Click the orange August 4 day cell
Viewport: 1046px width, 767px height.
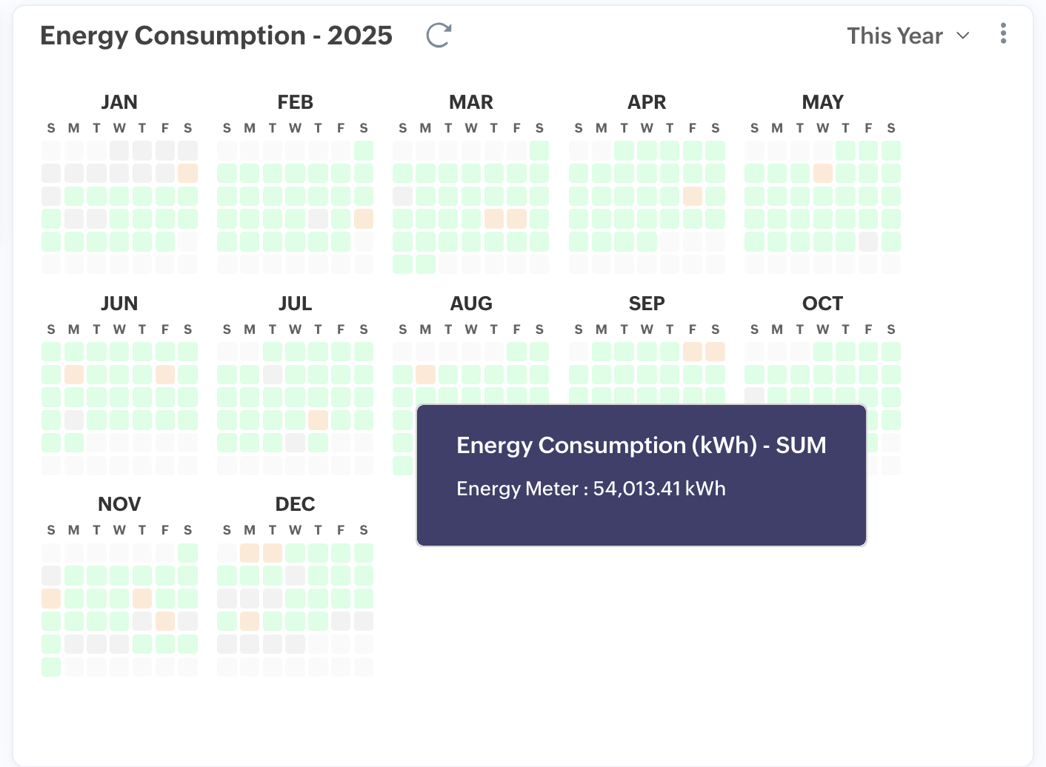coord(426,375)
